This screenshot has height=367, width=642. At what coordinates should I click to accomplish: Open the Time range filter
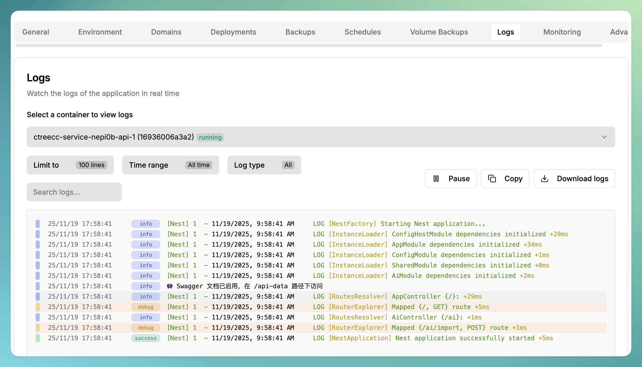171,165
